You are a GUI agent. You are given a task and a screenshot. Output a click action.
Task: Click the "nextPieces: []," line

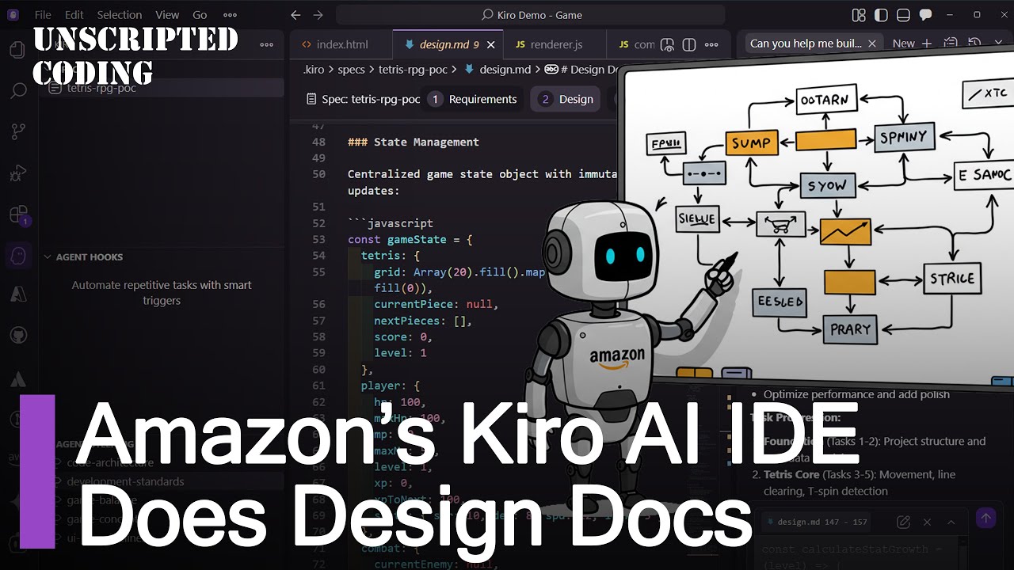tap(423, 321)
